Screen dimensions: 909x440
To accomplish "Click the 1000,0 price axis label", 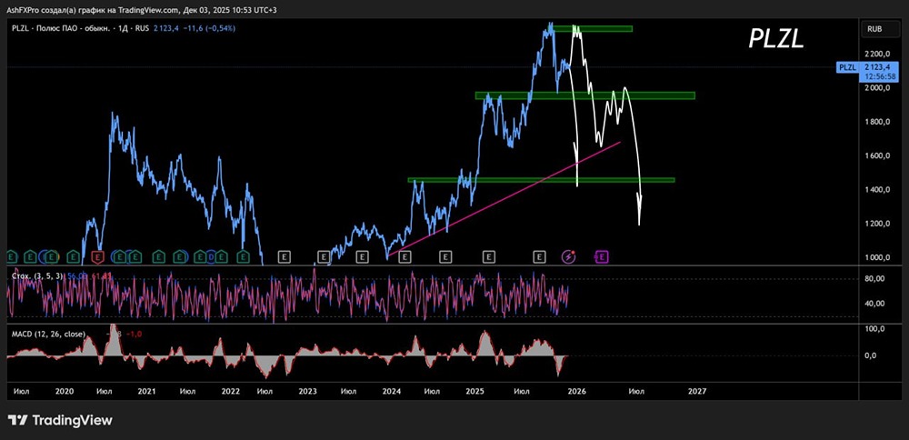I will pyautogui.click(x=876, y=258).
